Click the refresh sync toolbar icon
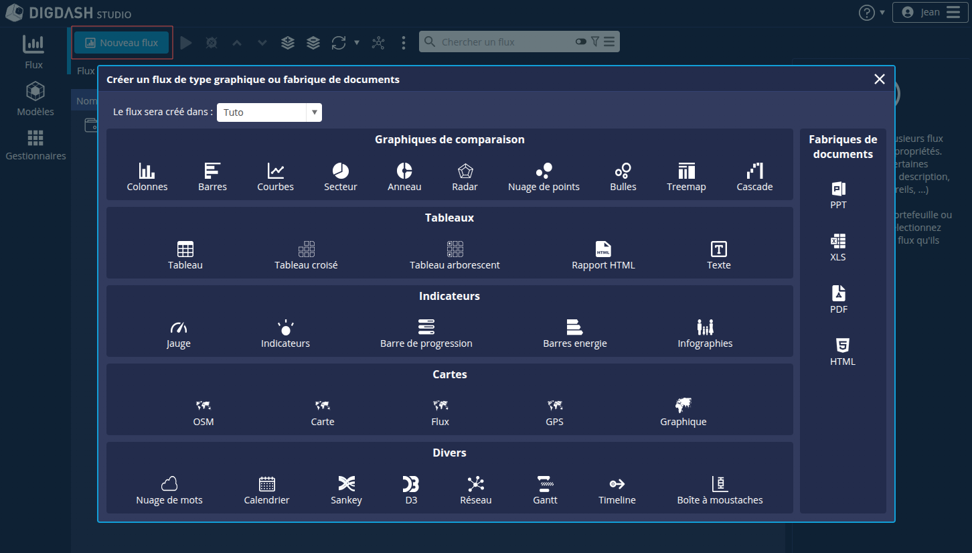972x553 pixels. (339, 43)
